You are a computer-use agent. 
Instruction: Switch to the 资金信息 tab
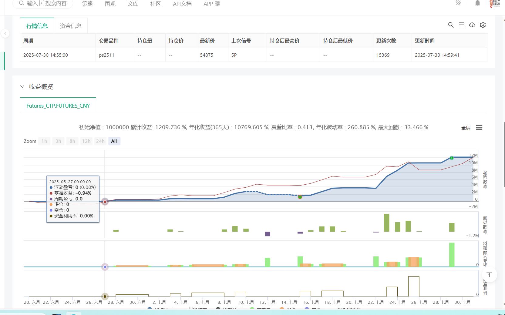click(x=71, y=26)
